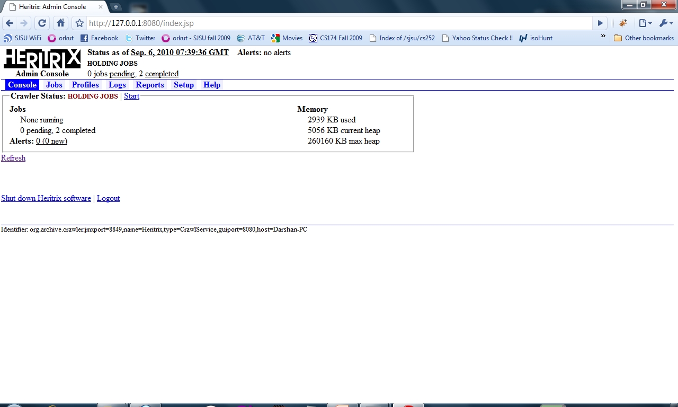Open a new tab with the plus button

tap(116, 7)
